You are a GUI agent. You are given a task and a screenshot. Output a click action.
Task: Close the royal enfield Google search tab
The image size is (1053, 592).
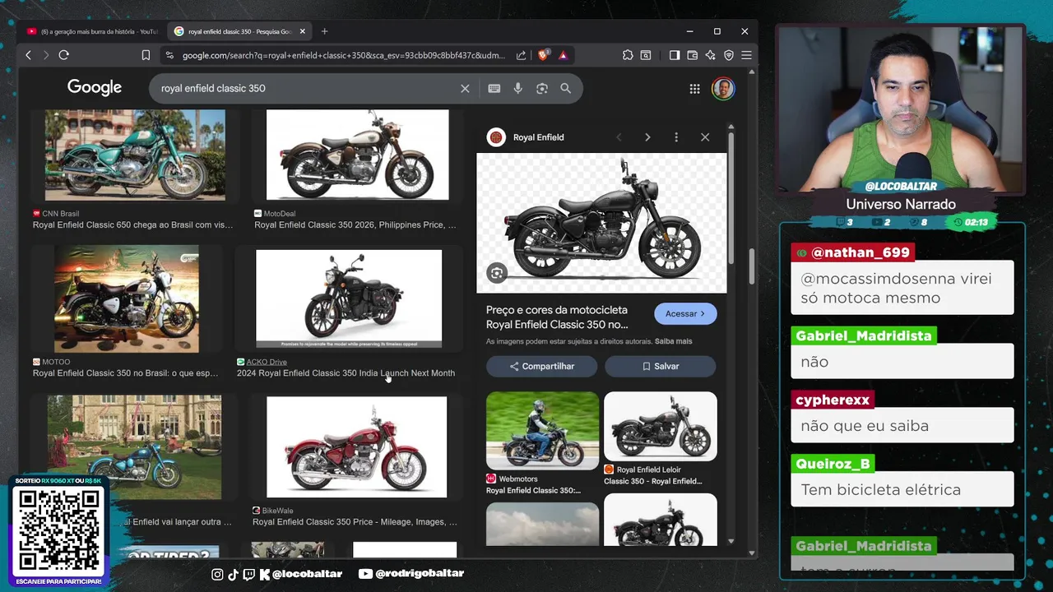[303, 31]
